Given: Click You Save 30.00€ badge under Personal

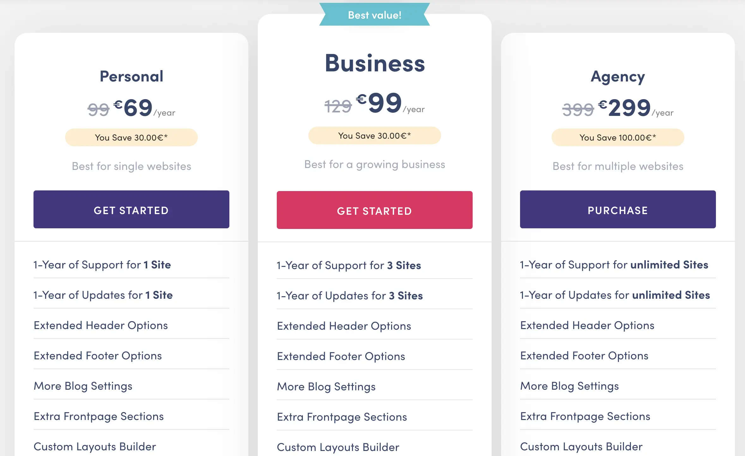Looking at the screenshot, I should click(x=131, y=137).
